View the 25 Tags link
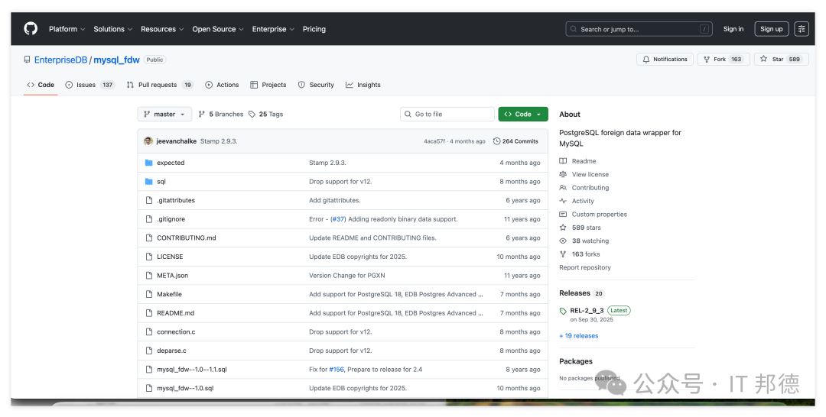Image resolution: width=826 pixels, height=417 pixels. [x=266, y=114]
